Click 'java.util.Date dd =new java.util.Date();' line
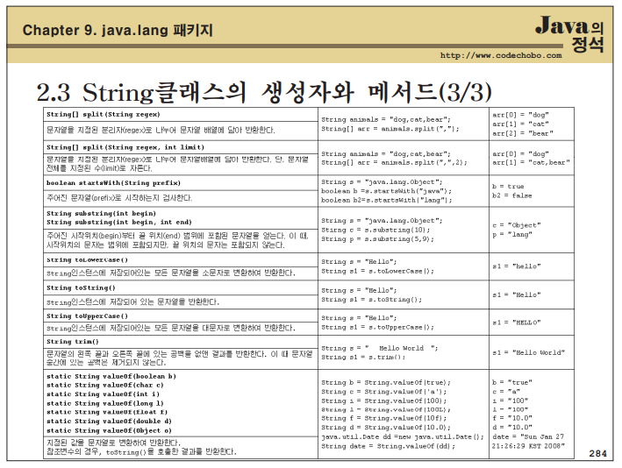 pyautogui.click(x=403, y=436)
